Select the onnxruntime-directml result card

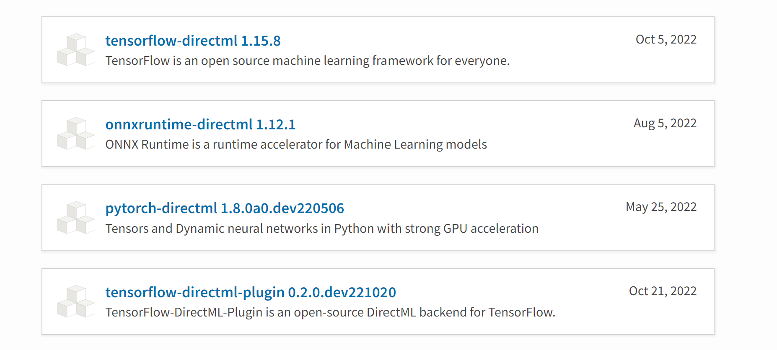click(378, 134)
